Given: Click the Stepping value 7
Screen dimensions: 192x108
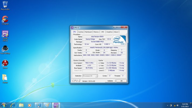Looking at the screenshot, I should [122, 50].
